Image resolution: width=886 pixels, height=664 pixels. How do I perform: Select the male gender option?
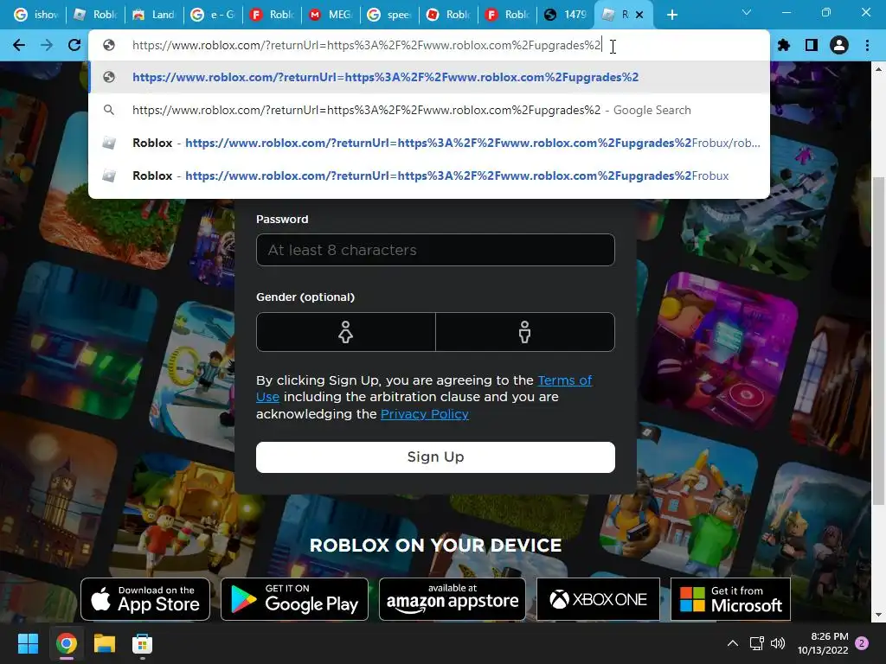[525, 332]
